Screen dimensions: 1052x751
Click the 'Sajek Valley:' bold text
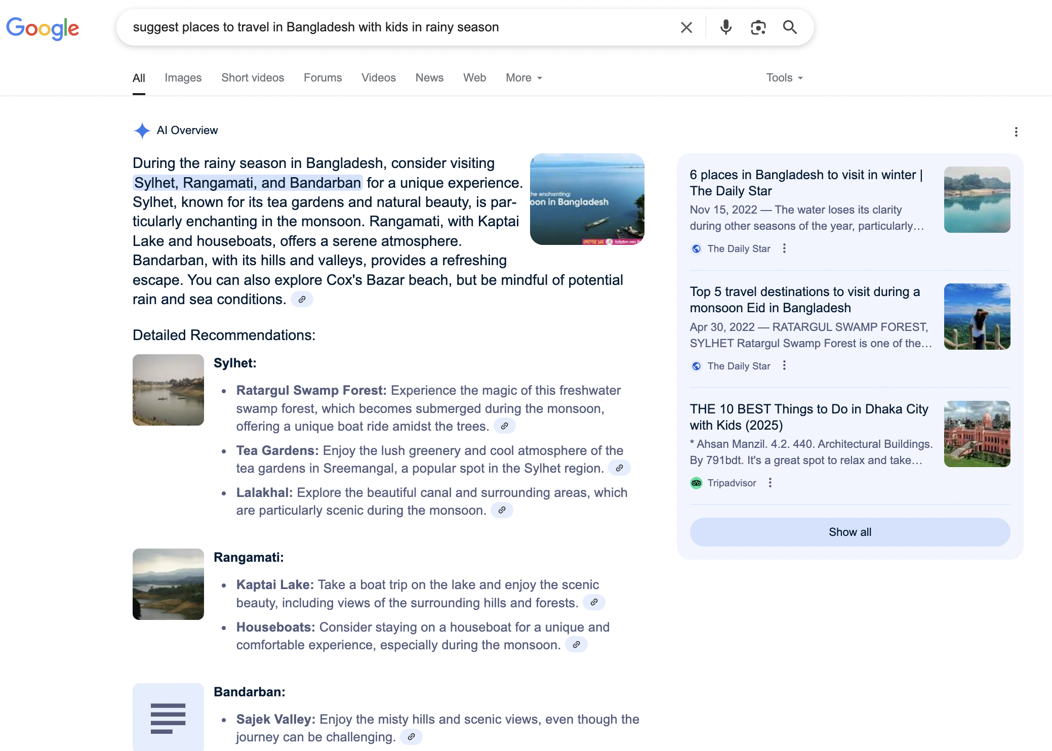[276, 719]
